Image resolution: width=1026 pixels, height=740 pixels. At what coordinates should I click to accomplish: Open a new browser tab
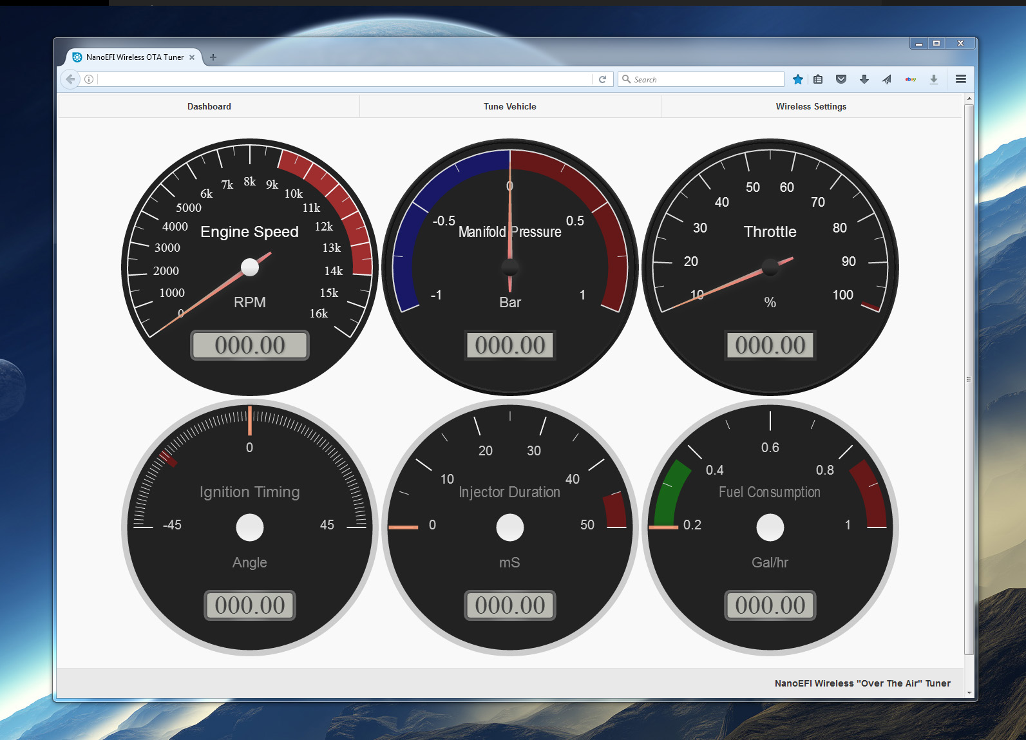click(213, 57)
